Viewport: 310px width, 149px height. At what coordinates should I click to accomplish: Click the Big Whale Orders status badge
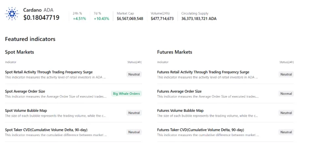pos(126,94)
